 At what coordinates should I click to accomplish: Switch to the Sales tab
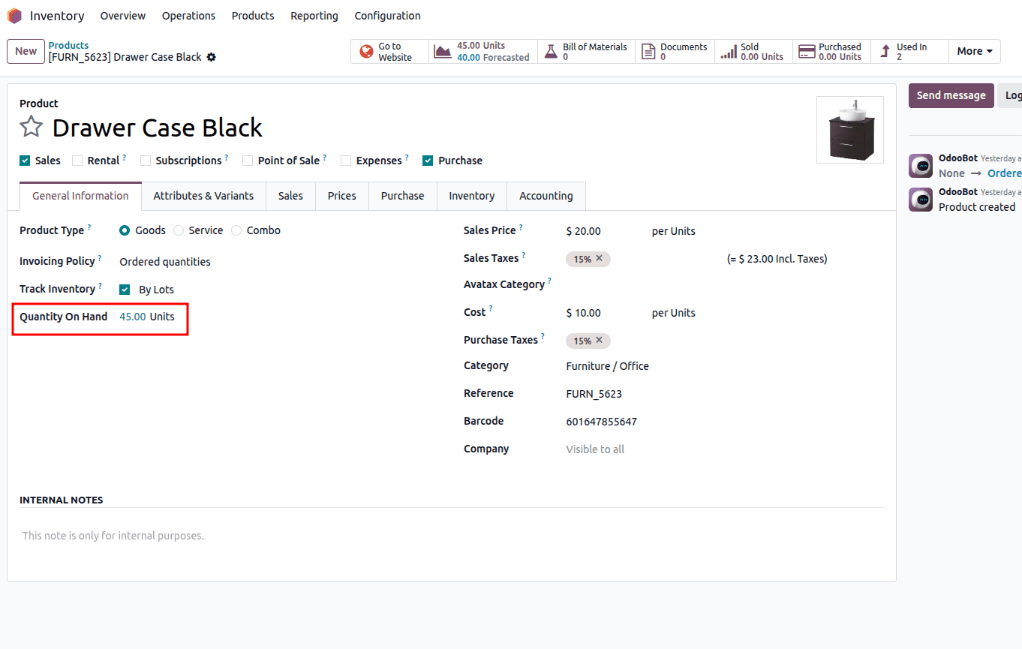(x=290, y=196)
